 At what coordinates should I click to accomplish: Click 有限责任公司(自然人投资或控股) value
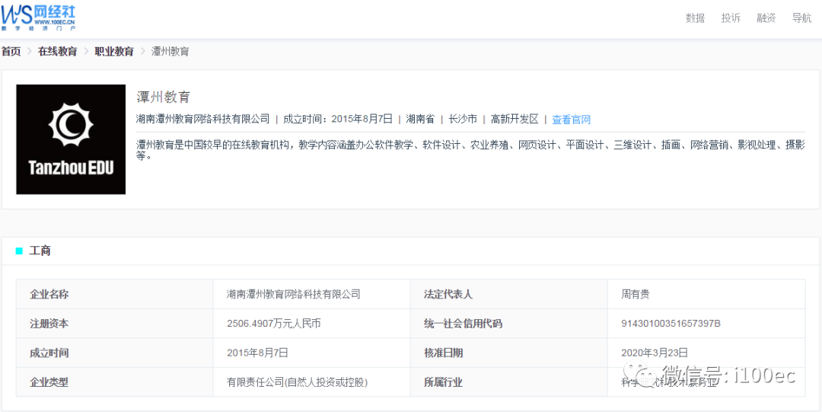click(x=298, y=382)
